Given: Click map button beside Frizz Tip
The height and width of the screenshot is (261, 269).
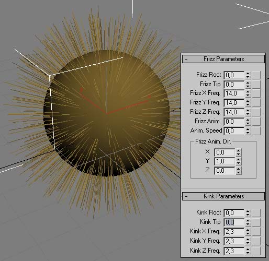Looking at the screenshot, I should click(256, 85).
